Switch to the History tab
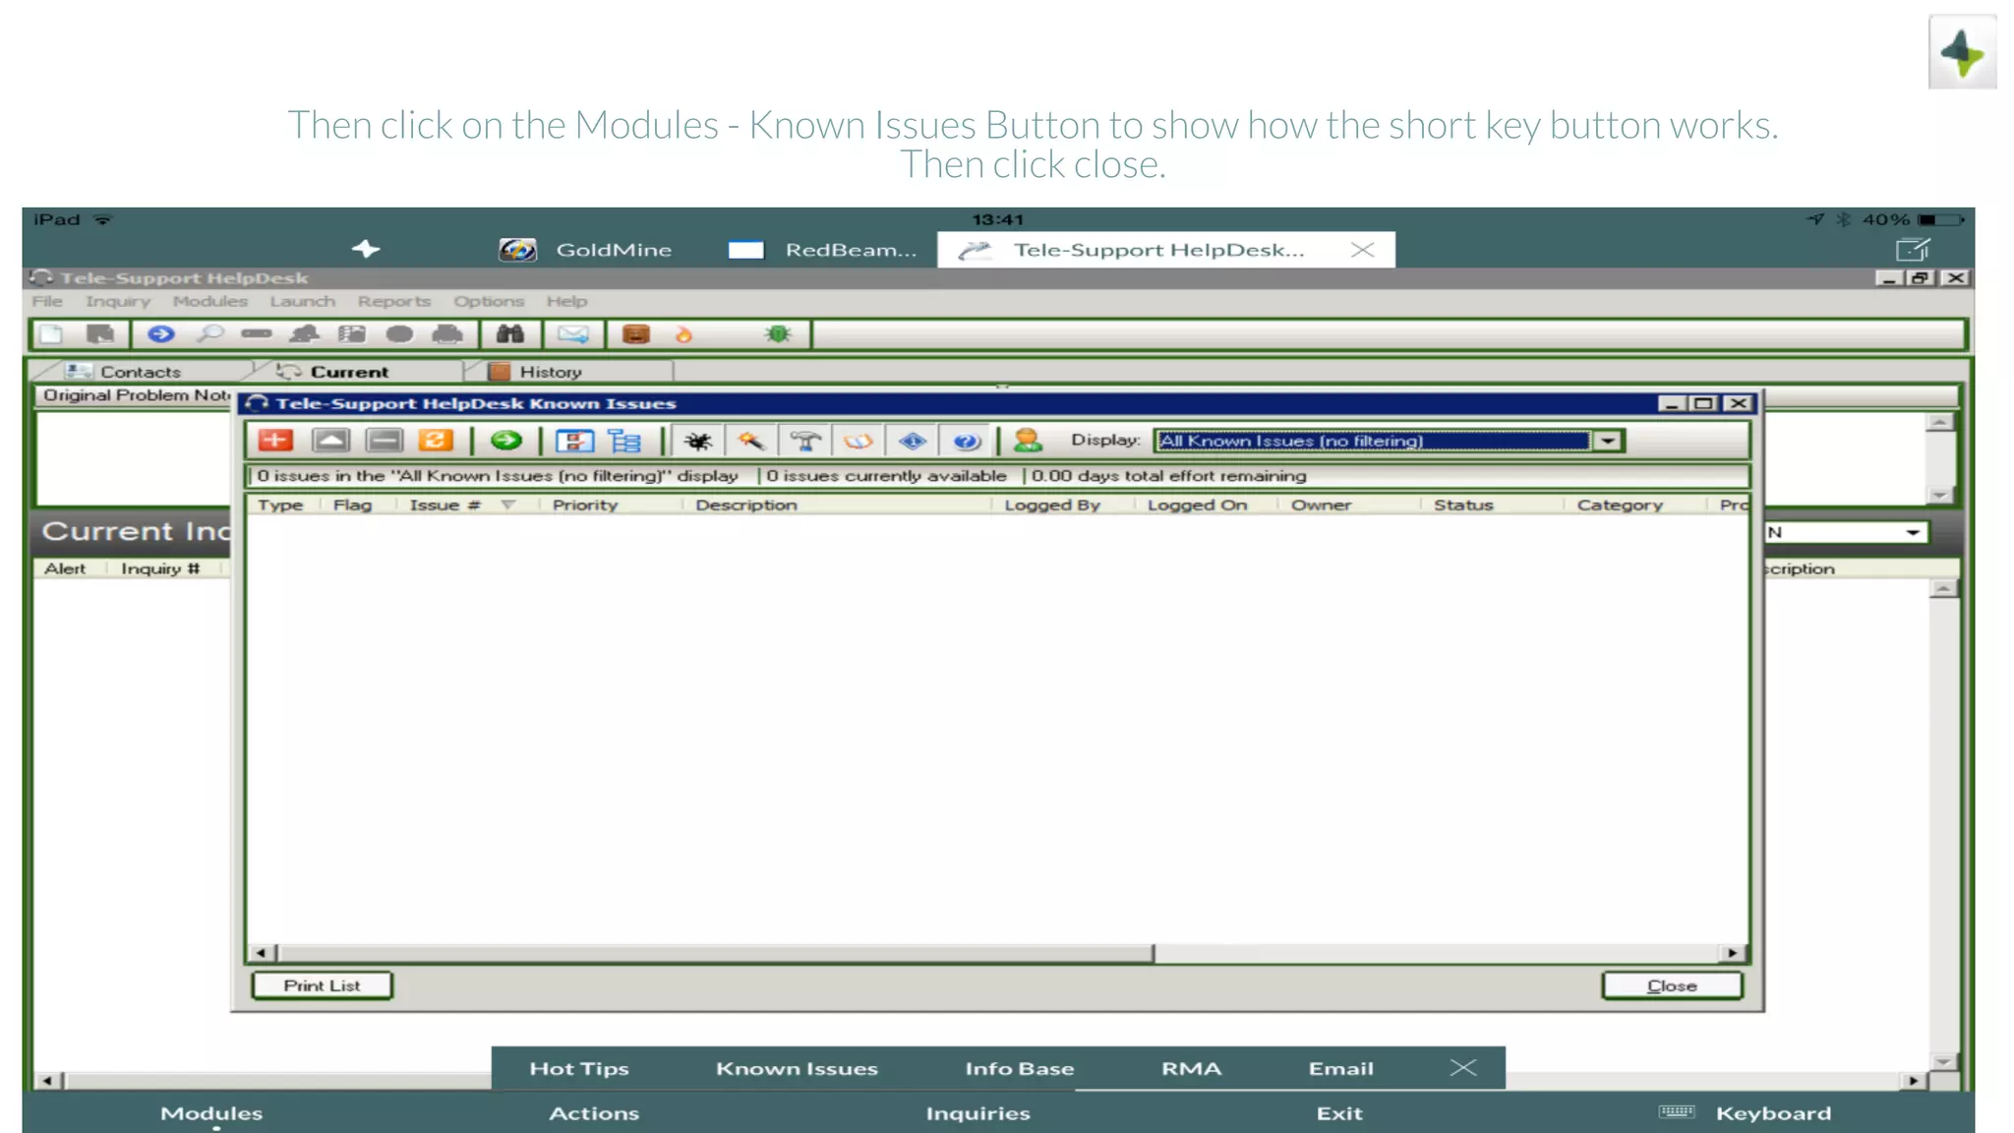Screen dimensions: 2014x1133 click(551, 372)
